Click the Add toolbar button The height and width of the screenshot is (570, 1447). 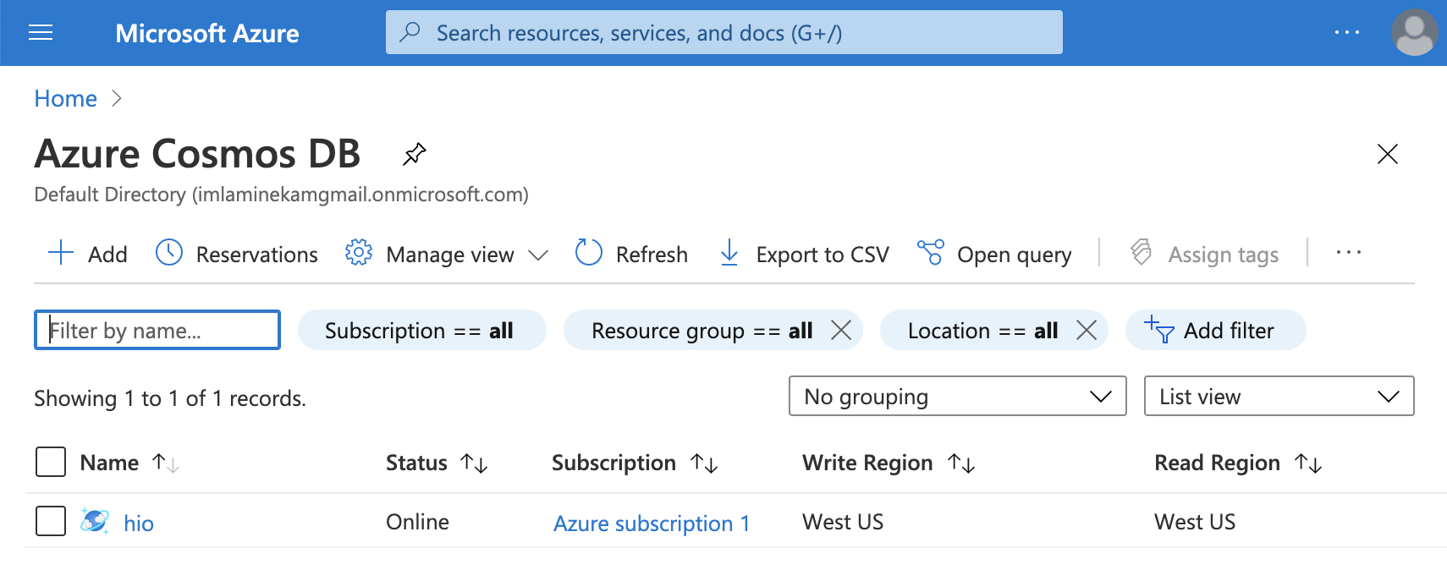88,254
